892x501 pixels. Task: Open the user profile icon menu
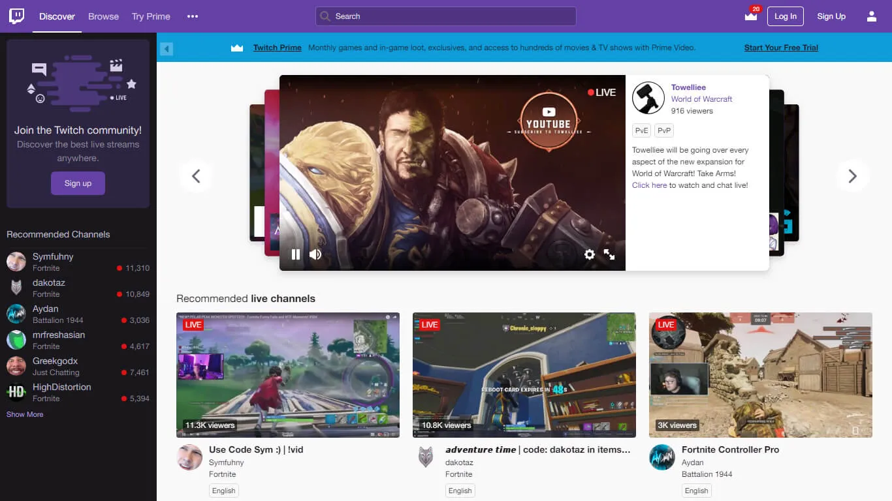click(872, 16)
